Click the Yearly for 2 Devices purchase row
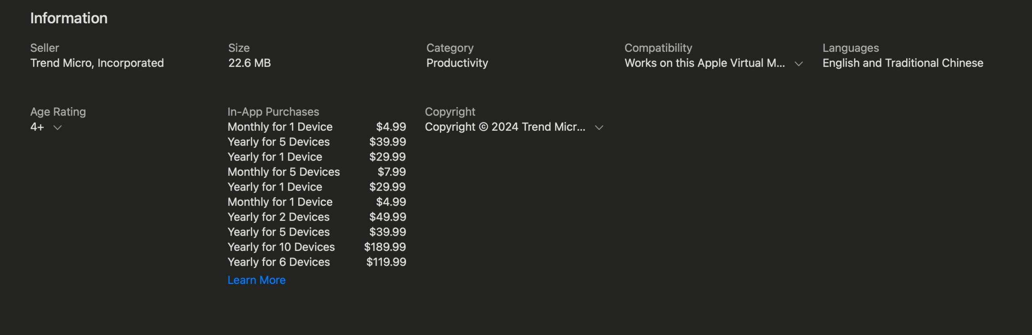Viewport: 1032px width, 335px height. (x=317, y=217)
